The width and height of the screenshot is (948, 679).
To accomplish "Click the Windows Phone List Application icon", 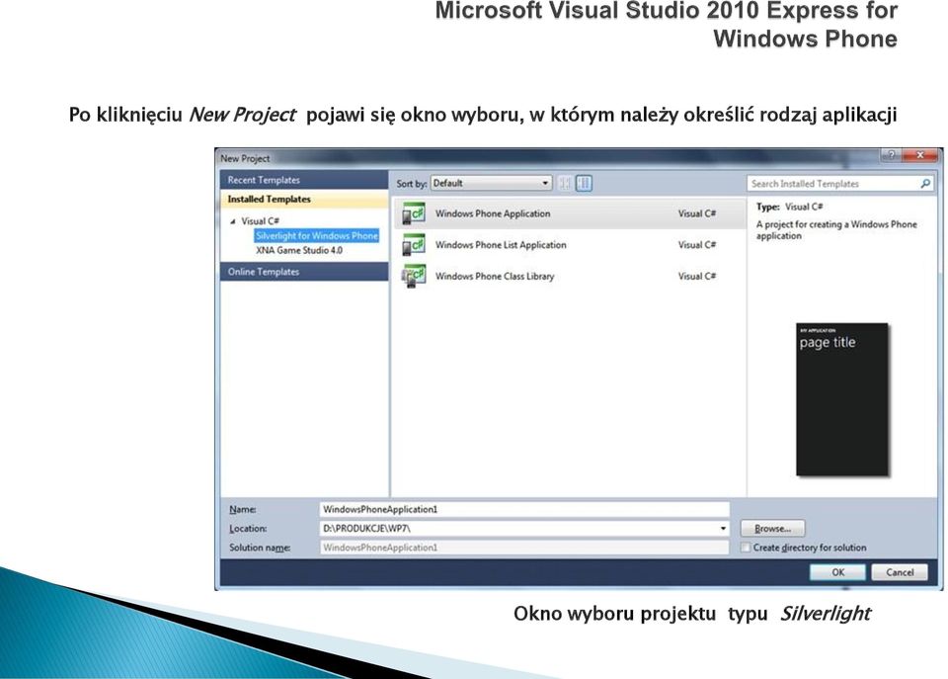I will pyautogui.click(x=414, y=245).
